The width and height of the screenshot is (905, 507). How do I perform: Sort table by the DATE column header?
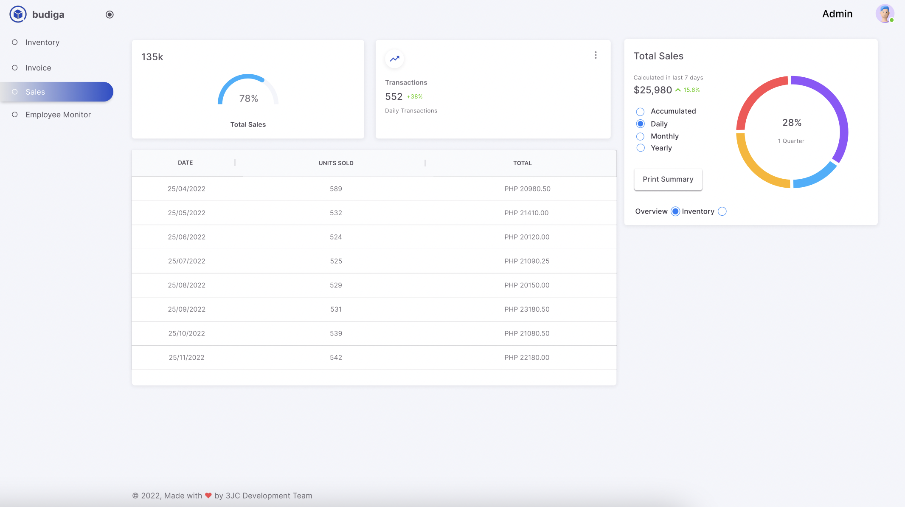pyautogui.click(x=185, y=163)
